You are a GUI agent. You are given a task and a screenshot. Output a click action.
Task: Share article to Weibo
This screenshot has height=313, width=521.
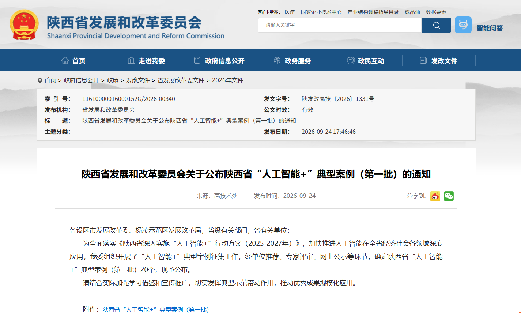pyautogui.click(x=435, y=196)
